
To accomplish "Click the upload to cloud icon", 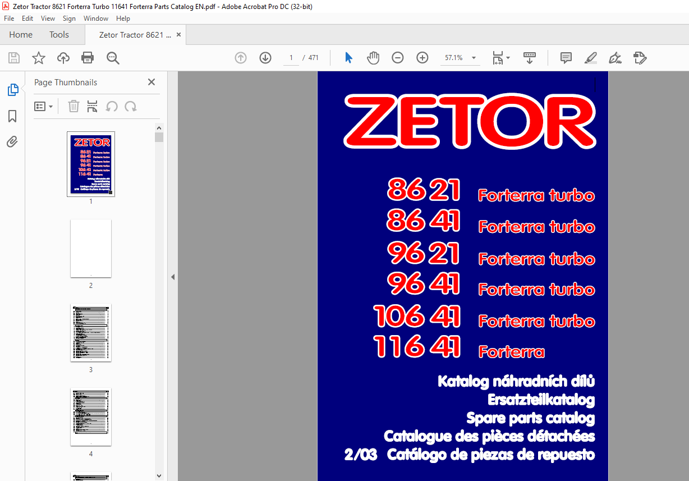I will click(63, 58).
